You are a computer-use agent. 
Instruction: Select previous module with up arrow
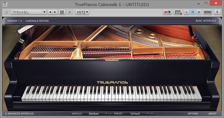click(x=111, y=114)
